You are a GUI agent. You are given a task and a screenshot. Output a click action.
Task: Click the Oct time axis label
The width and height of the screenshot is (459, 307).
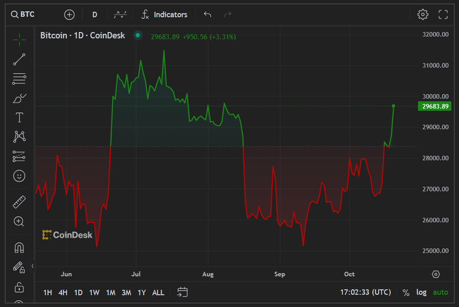[x=349, y=274]
